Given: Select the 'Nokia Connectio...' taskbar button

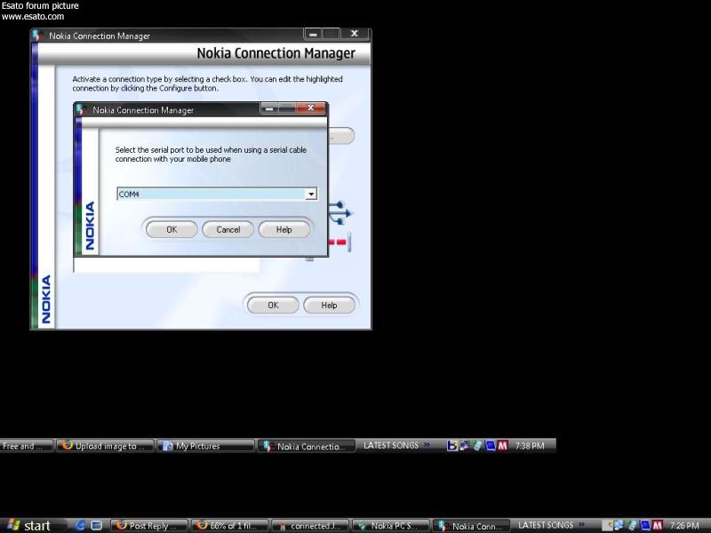Looking at the screenshot, I should click(306, 446).
